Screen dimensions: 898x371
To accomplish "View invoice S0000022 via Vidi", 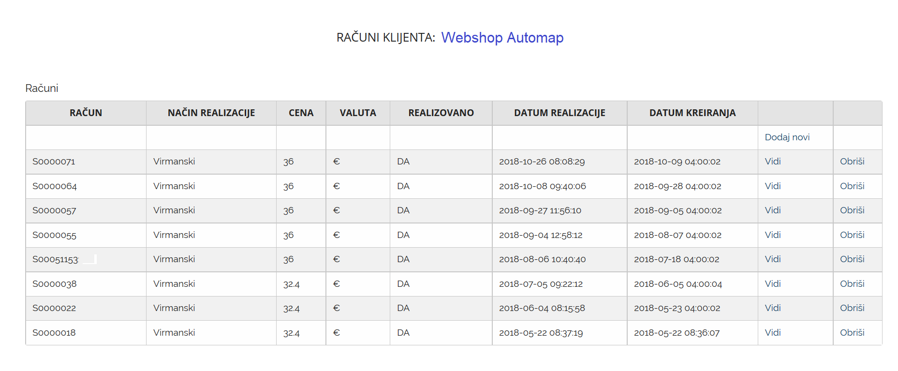I will pos(772,308).
